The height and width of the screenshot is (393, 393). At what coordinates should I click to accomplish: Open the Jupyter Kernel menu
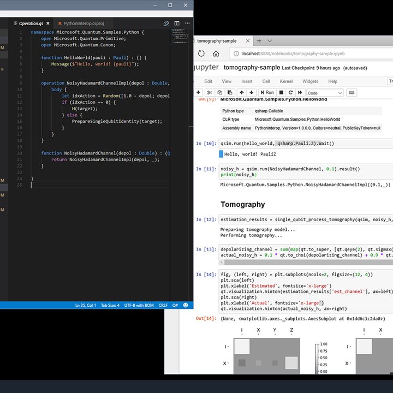pyautogui.click(x=286, y=81)
